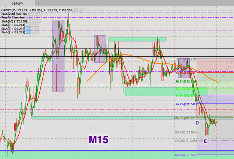This screenshot has width=234, height=159.
Task: Toggle visibility eye for GBPJPY price series
Action: [x=76, y=10]
